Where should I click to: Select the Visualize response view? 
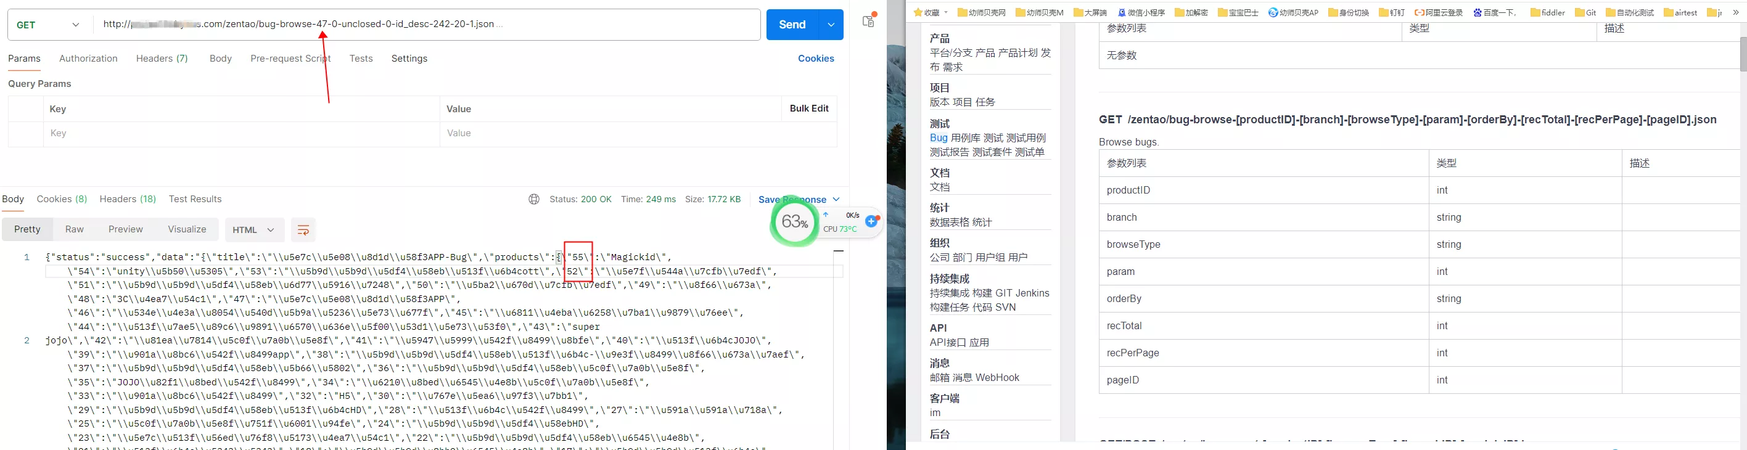tap(186, 229)
